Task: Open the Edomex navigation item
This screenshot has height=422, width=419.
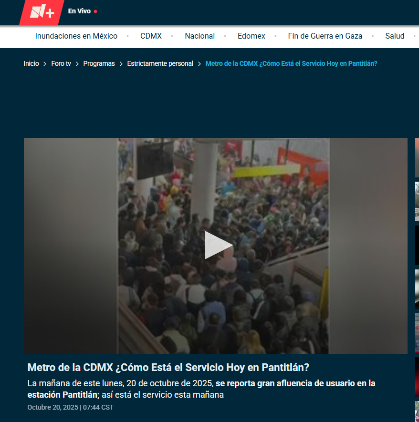Action: pos(251,36)
